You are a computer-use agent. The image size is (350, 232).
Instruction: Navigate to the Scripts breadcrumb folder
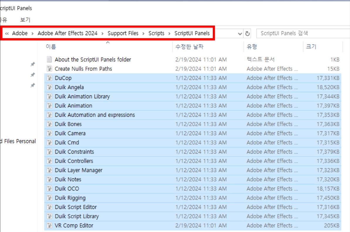pos(156,33)
